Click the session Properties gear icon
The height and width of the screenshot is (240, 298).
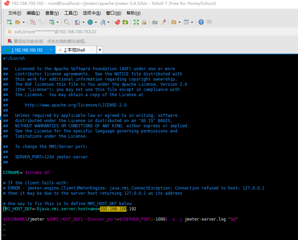pyautogui.click(x=52, y=22)
